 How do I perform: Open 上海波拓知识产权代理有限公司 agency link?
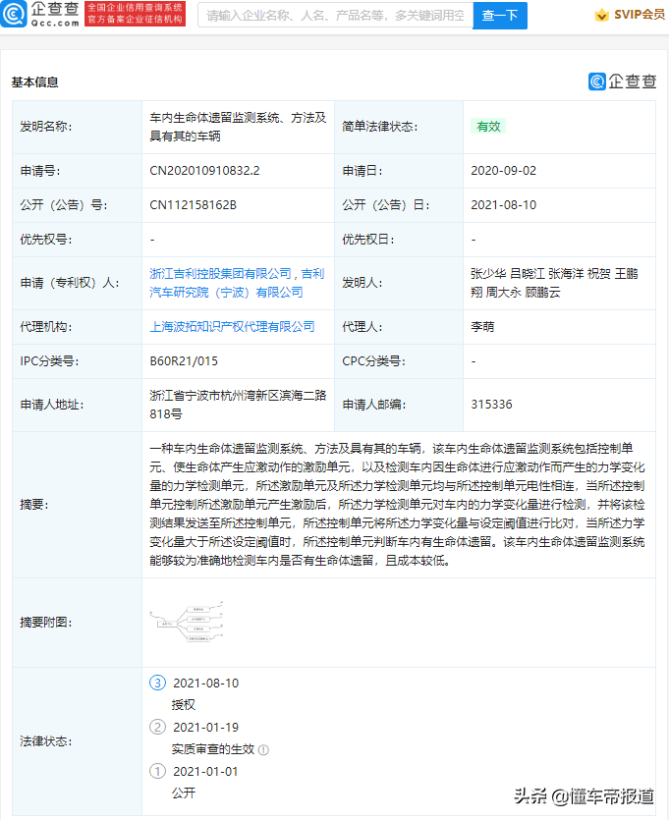(232, 327)
